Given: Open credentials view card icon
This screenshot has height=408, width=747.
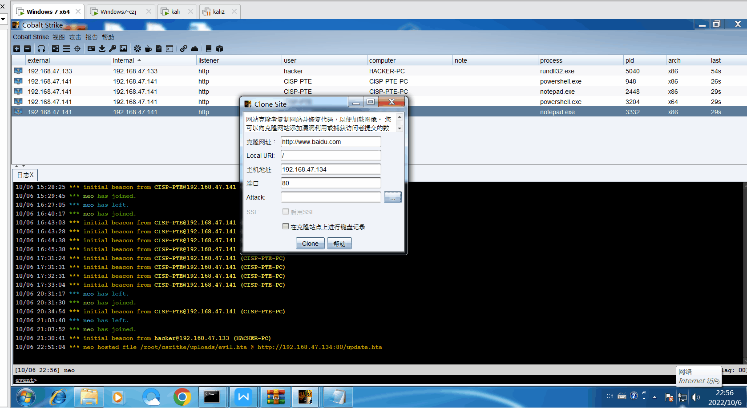Looking at the screenshot, I should [x=91, y=49].
